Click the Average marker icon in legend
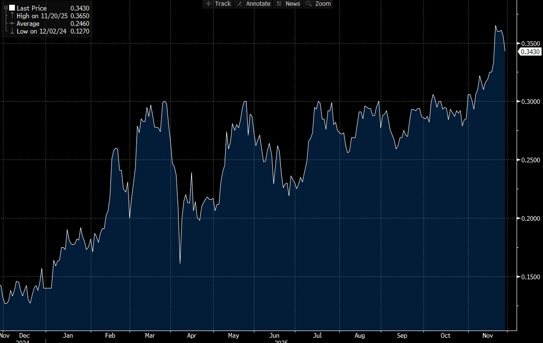543x343 pixels. point(12,23)
